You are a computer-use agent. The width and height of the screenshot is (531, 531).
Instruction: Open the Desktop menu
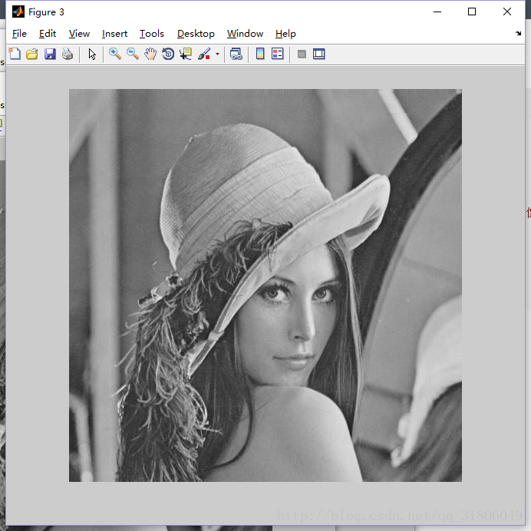[x=196, y=34]
